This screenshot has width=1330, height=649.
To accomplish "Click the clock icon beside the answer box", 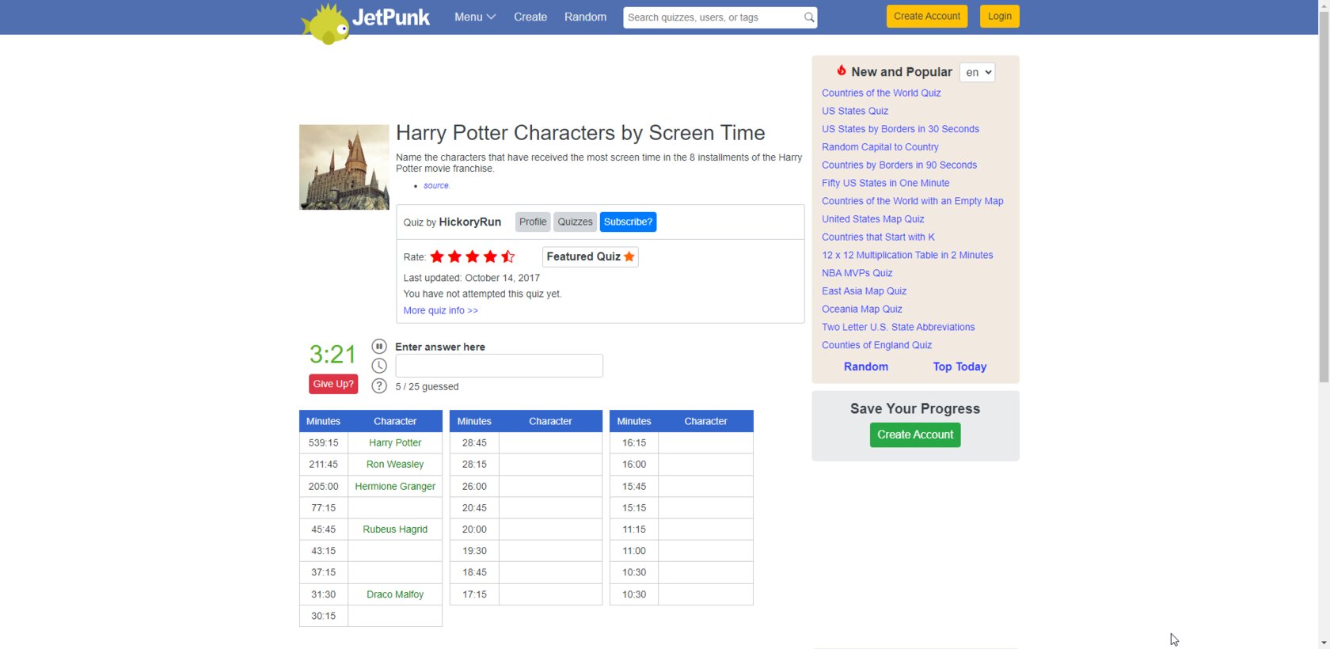I will click(x=379, y=366).
